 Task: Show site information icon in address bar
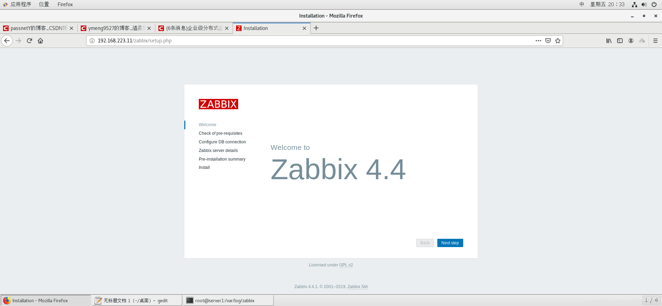tap(92, 41)
